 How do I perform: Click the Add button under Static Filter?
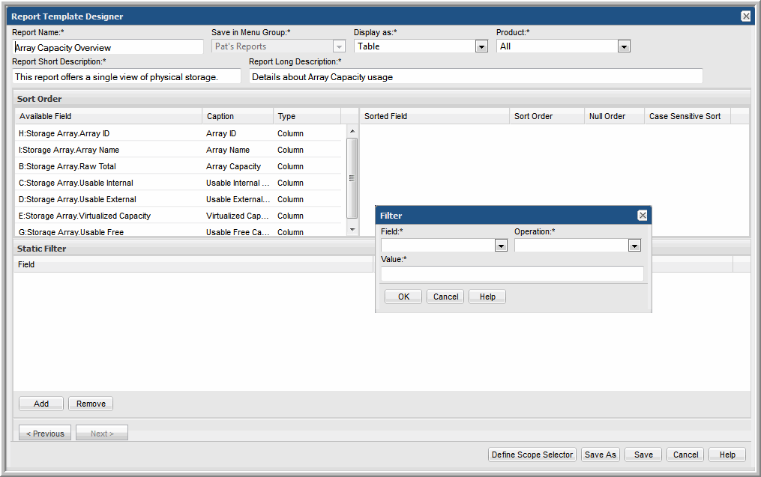click(x=41, y=404)
